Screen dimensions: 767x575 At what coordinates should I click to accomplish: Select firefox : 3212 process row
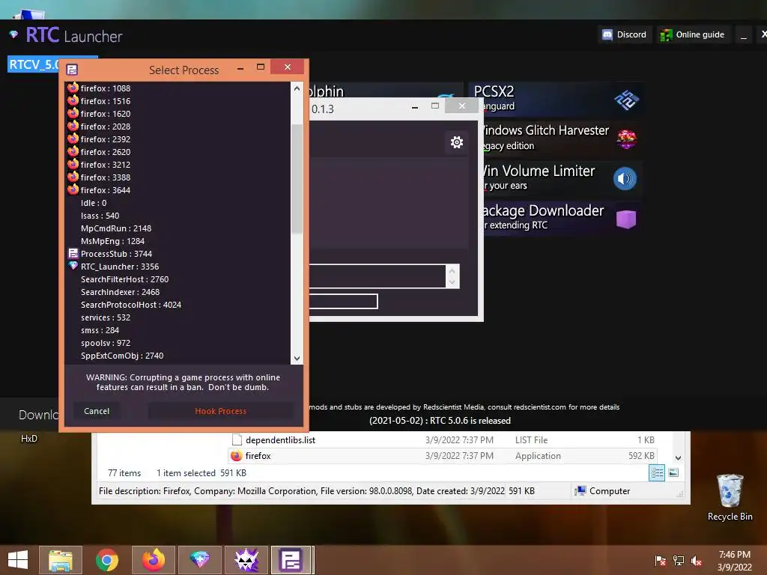click(178, 165)
